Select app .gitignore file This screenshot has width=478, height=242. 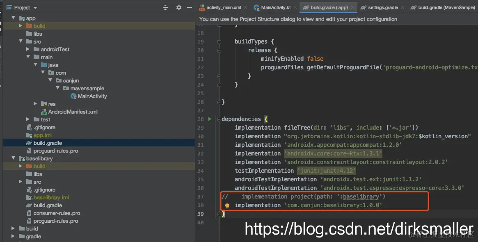click(x=44, y=128)
